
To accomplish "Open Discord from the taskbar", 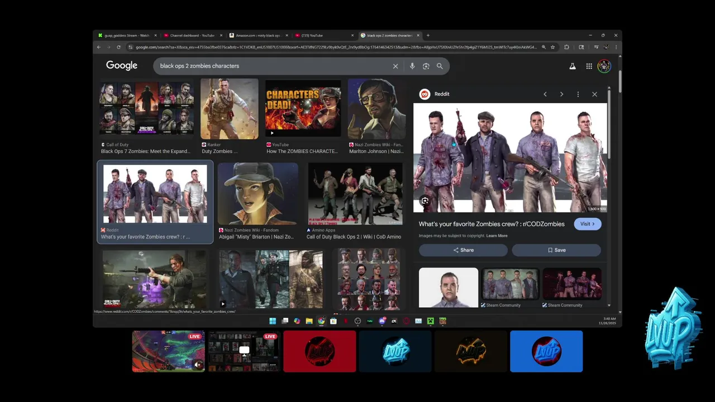I will (x=382, y=321).
